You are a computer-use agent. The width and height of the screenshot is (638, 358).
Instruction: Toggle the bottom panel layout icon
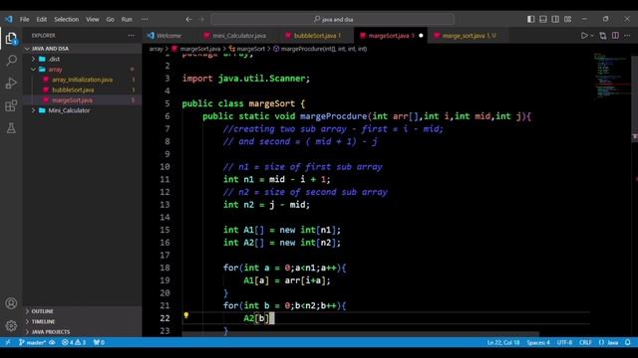[542, 19]
